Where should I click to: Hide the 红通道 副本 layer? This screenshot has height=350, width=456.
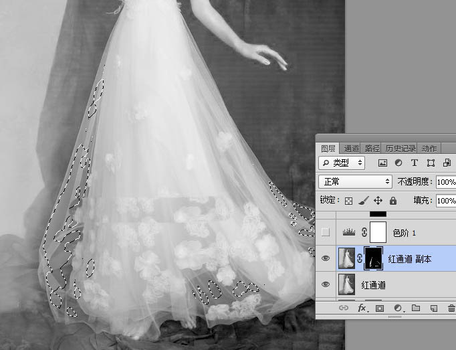click(326, 258)
